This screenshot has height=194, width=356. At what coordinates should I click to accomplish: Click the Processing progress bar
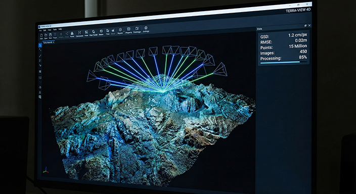click(284, 62)
